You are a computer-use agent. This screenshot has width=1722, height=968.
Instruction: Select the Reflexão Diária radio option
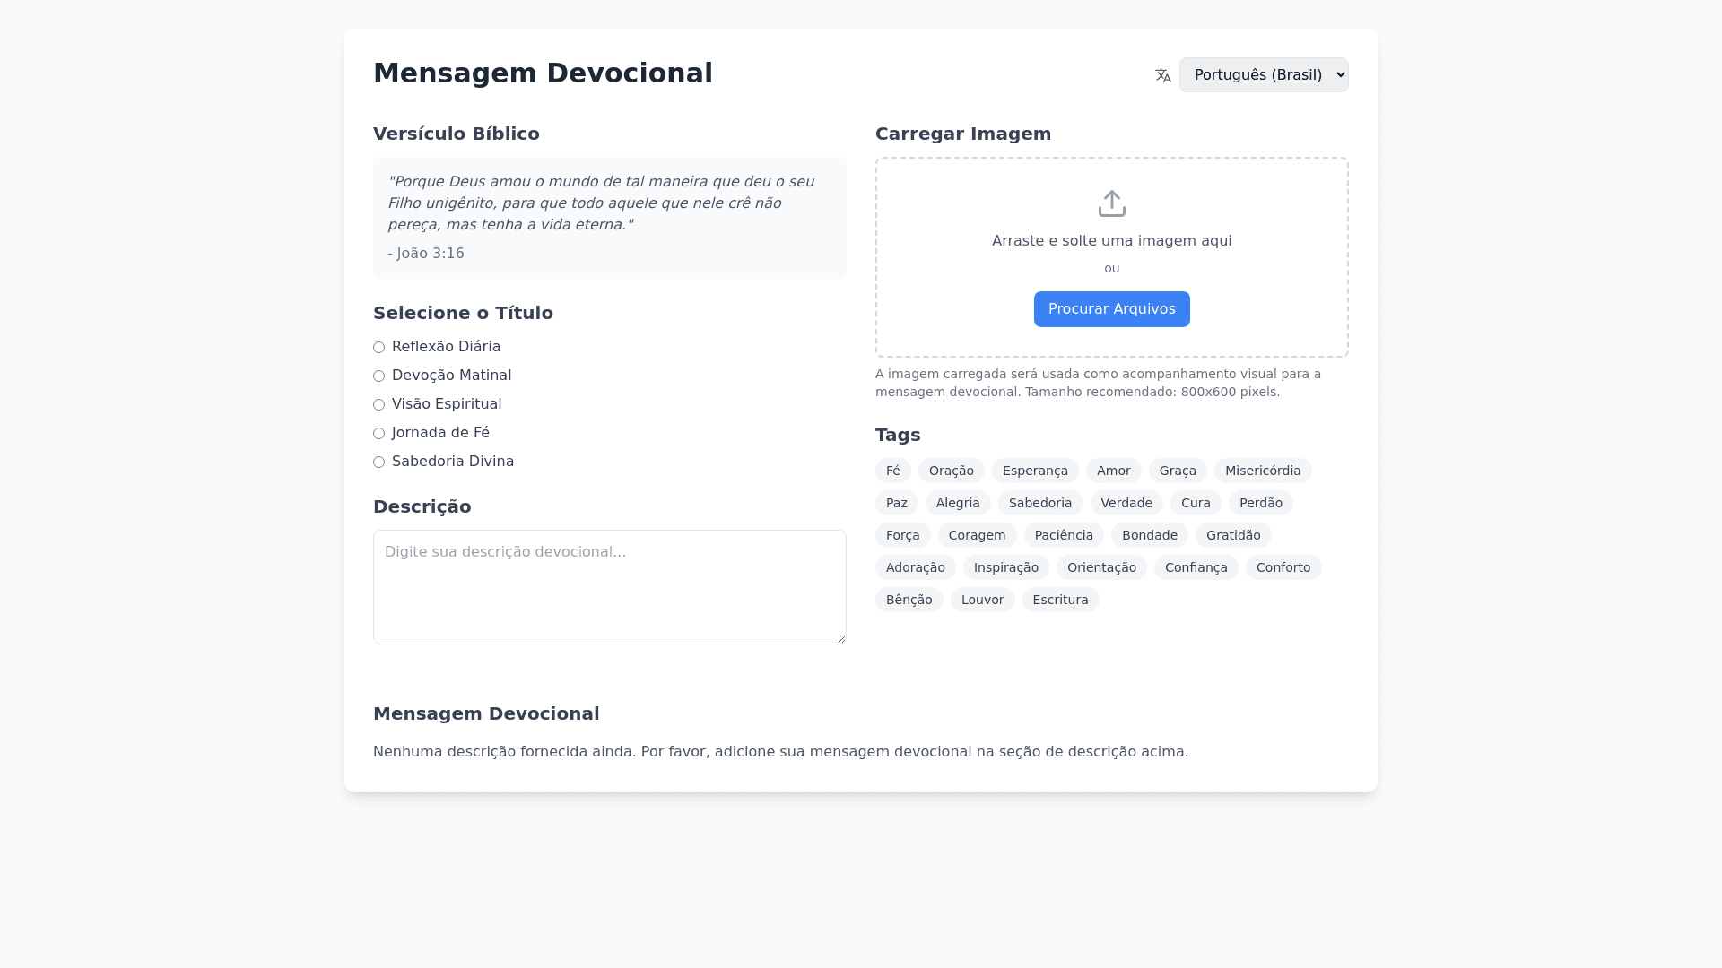pyautogui.click(x=379, y=348)
